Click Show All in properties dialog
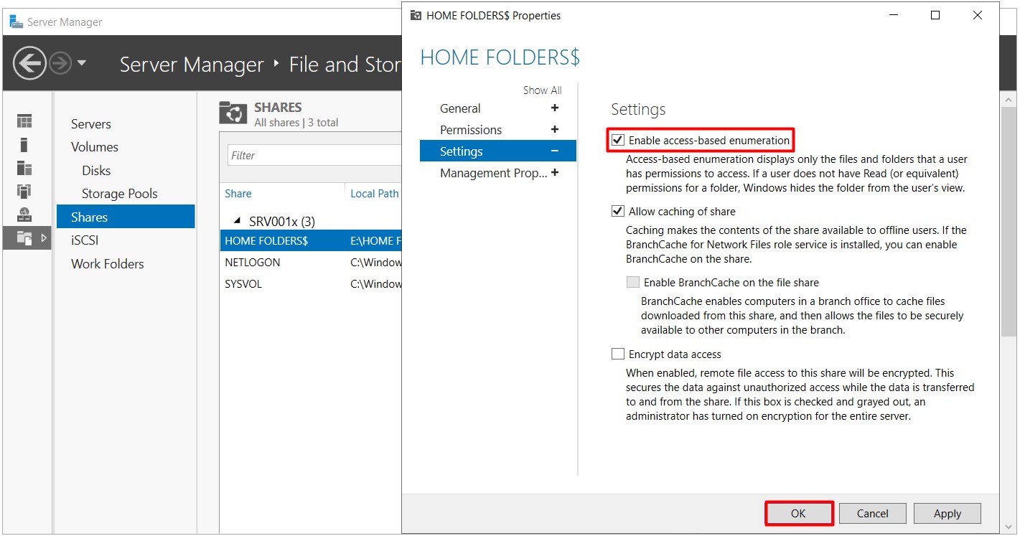The height and width of the screenshot is (536, 1020). (542, 90)
